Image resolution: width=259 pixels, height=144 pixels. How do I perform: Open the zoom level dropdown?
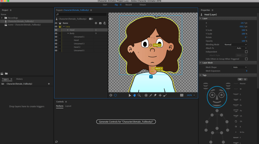(194, 95)
